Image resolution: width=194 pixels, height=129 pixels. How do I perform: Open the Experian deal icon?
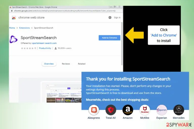pyautogui.click(x=162, y=110)
